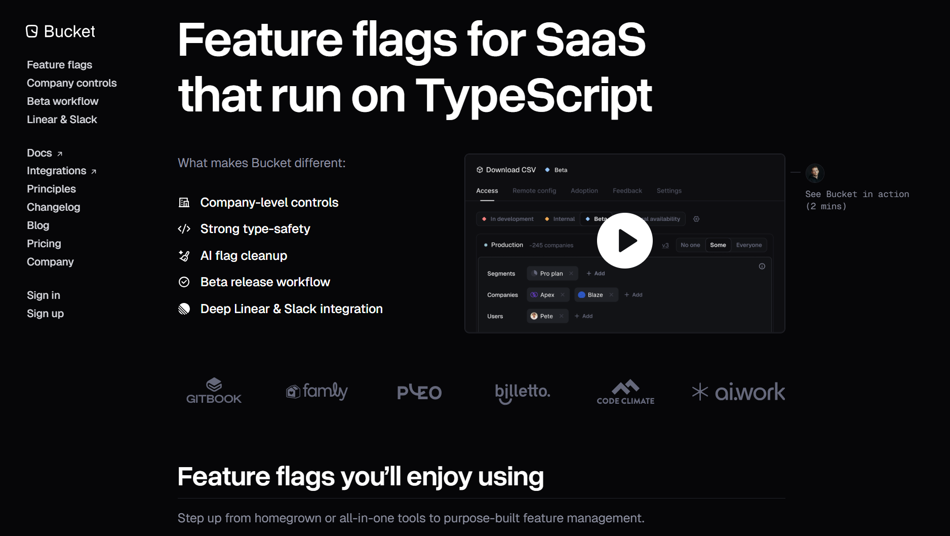Click the v3 version link
Image resolution: width=950 pixels, height=536 pixels.
(x=665, y=245)
